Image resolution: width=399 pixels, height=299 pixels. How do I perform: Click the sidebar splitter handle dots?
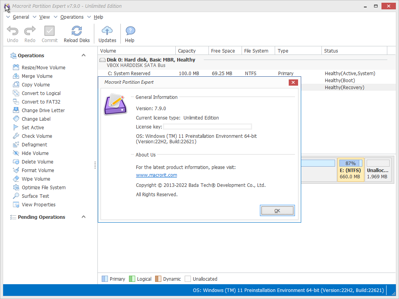[95, 165]
